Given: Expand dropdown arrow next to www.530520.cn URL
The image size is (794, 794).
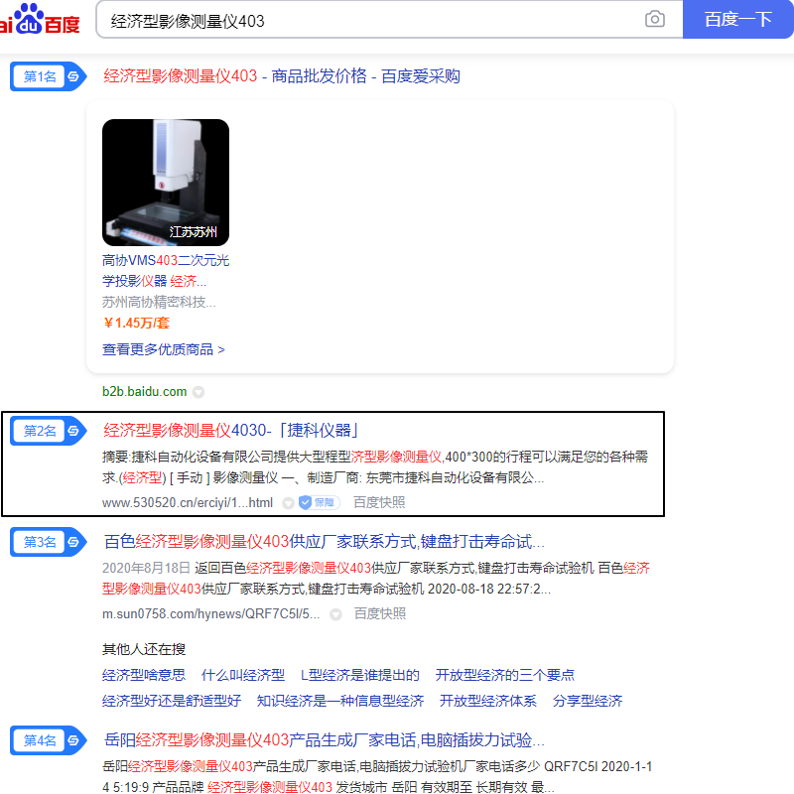Looking at the screenshot, I should coord(288,503).
